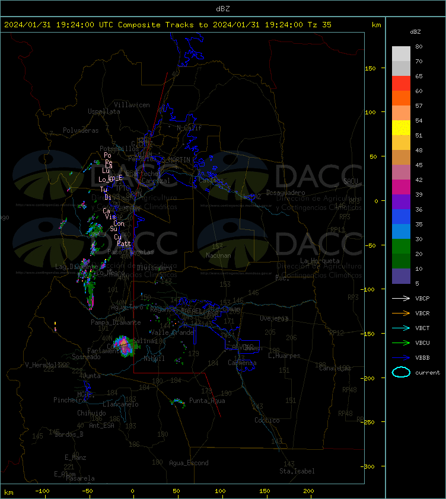Click the 'Po' white track label
This screenshot has width=446, height=499.
coord(108,155)
